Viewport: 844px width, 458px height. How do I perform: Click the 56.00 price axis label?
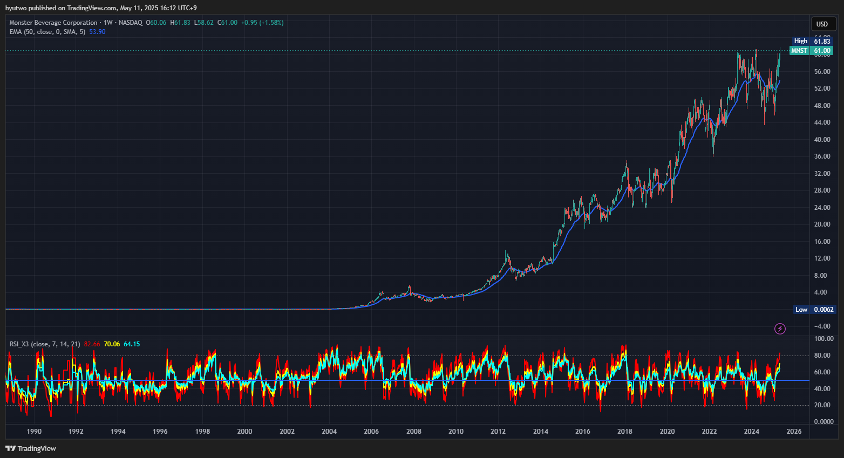coord(822,72)
